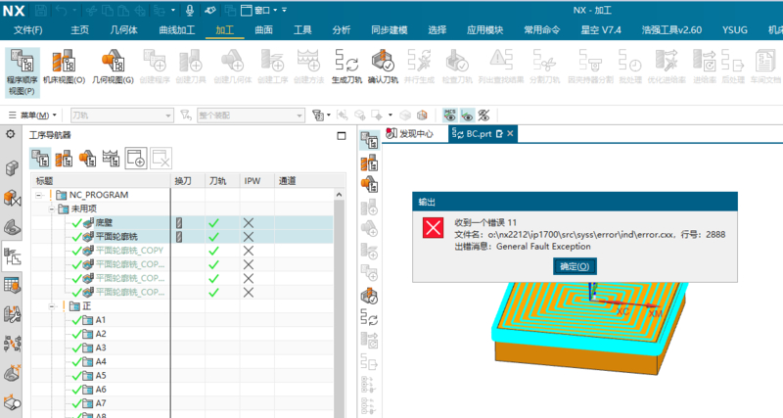Maximize the Operation Navigator panel checkbox
The image size is (783, 418).
point(341,135)
